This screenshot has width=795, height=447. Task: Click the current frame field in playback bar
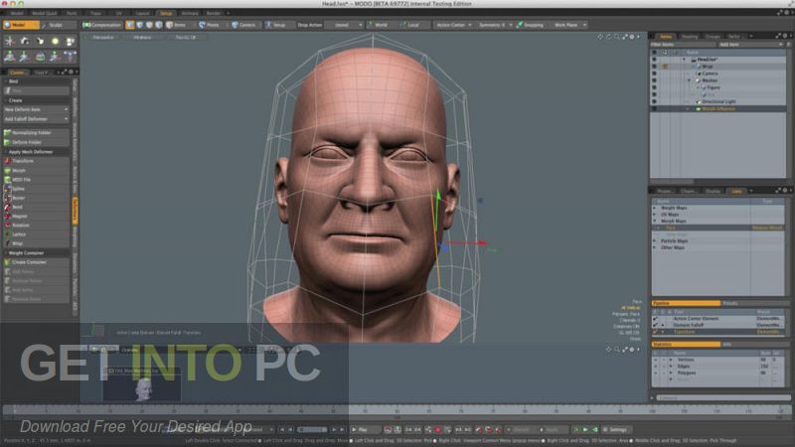pyautogui.click(x=312, y=430)
